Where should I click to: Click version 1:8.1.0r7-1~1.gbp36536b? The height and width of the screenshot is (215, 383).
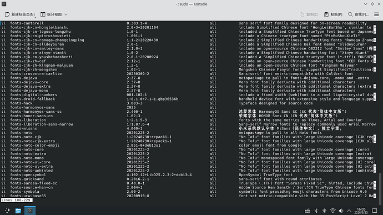(x=153, y=99)
